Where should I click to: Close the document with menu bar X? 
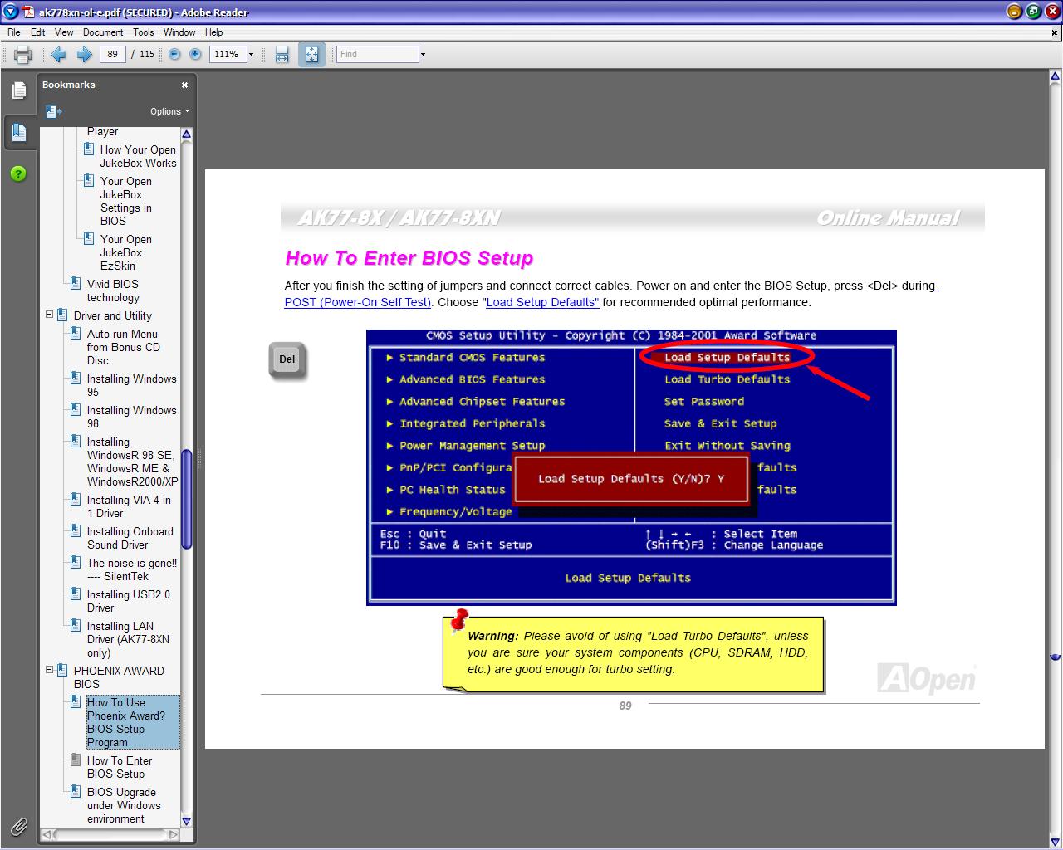(x=1056, y=33)
